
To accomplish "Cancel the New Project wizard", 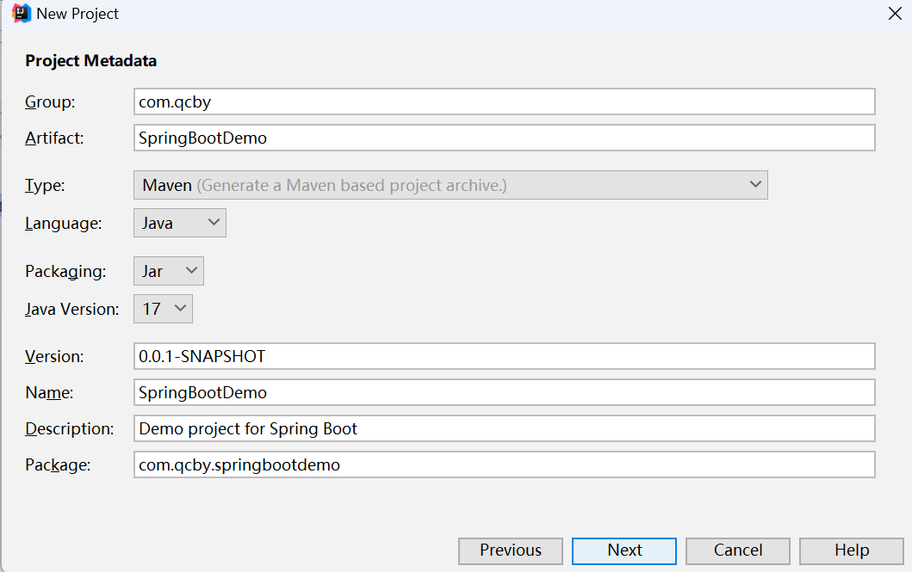I will click(738, 550).
